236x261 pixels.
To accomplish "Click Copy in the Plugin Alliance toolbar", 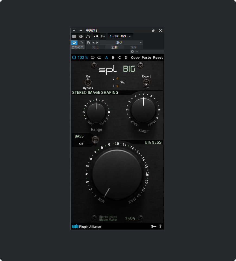I will pos(135,58).
